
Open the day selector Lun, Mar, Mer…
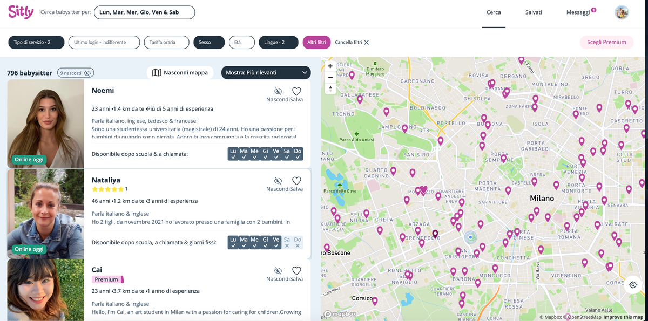[x=145, y=12]
